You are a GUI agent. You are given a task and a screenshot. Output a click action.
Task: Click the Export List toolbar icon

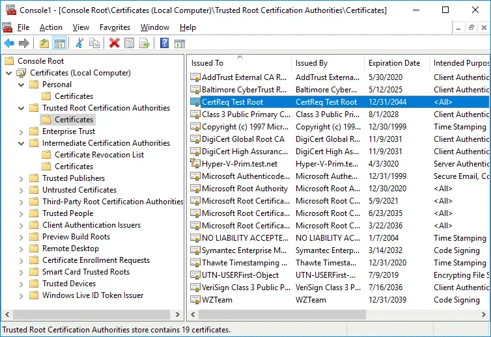[x=145, y=44]
